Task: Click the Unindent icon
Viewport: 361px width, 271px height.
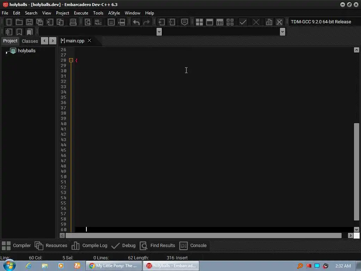Action: [x=172, y=22]
